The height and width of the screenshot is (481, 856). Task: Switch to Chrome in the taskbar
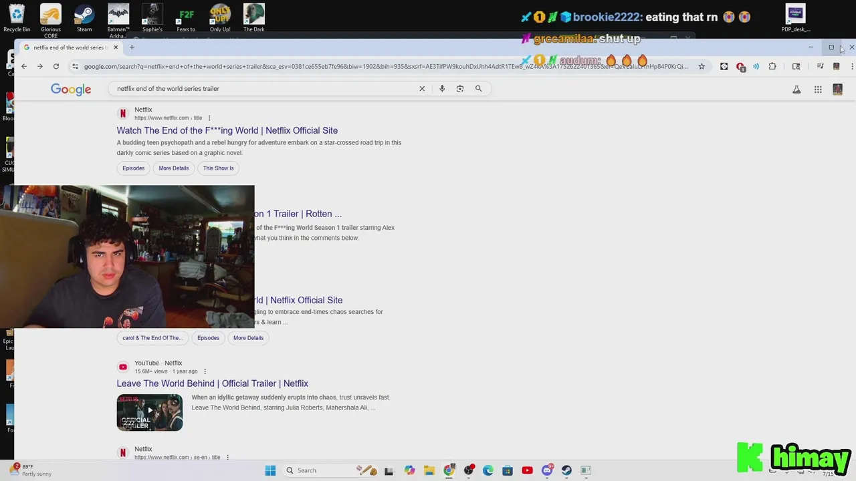(449, 470)
